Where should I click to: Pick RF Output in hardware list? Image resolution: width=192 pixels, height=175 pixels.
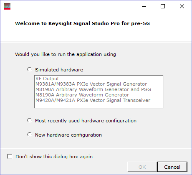click(47, 79)
